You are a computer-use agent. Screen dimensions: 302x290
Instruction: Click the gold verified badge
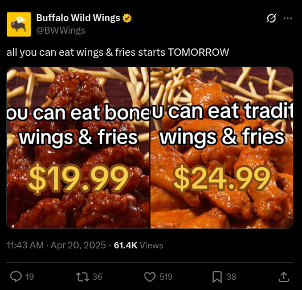tap(127, 18)
